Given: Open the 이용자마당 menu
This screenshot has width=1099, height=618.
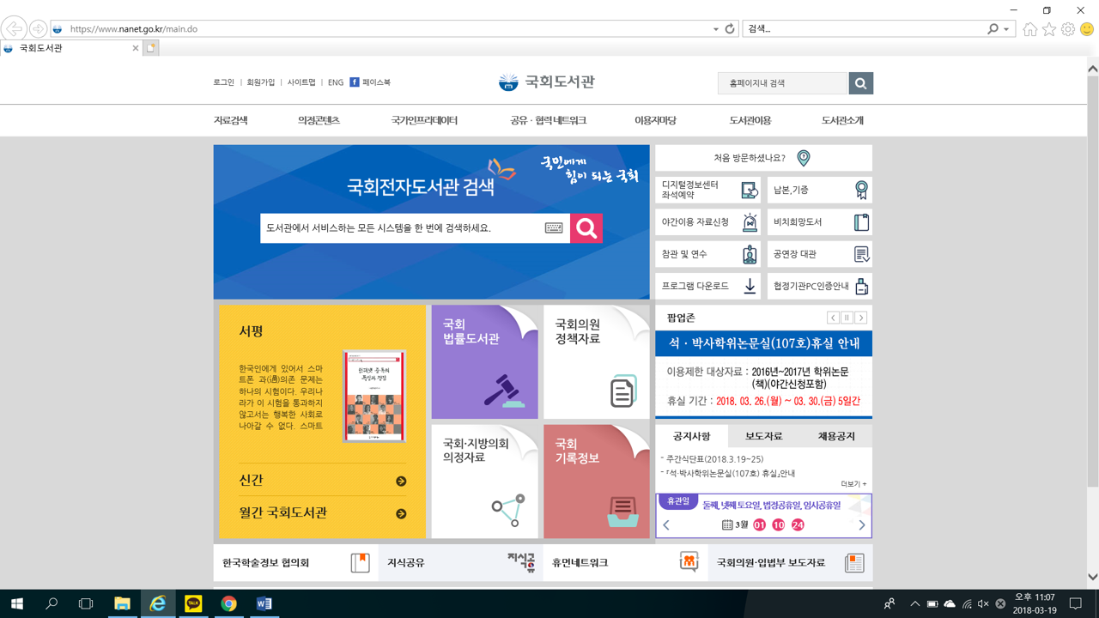Looking at the screenshot, I should coord(655,121).
